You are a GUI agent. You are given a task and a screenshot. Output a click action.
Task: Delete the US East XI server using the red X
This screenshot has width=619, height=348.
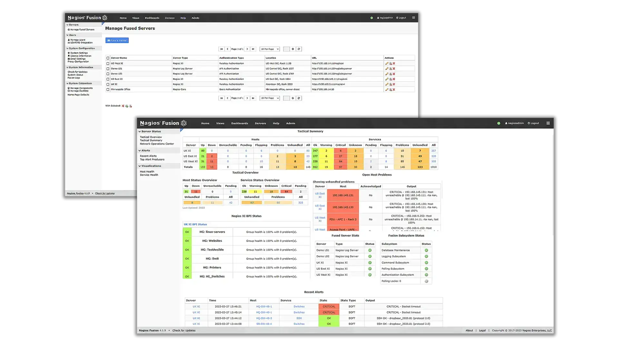[394, 79]
